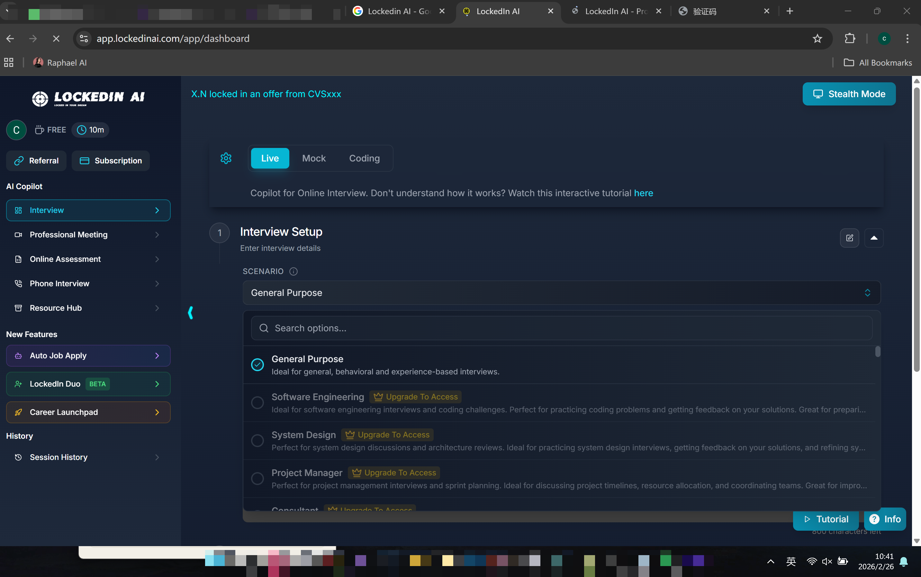Open browser extensions puzzle icon
The image size is (921, 577).
coord(850,39)
